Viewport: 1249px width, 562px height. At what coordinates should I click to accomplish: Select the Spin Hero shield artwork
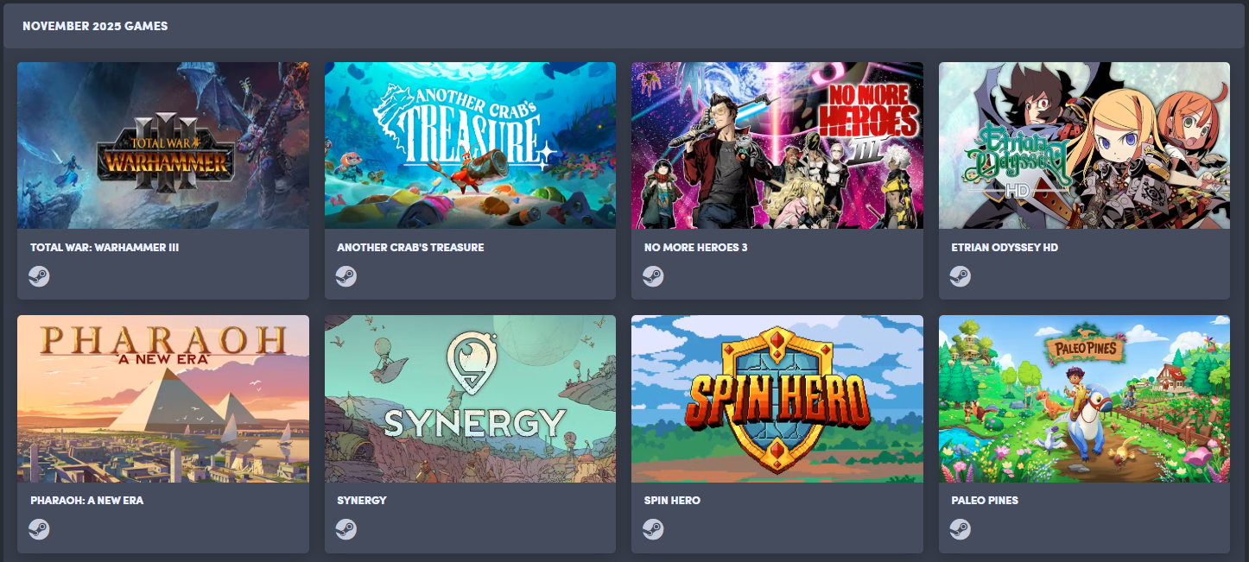coord(777,399)
